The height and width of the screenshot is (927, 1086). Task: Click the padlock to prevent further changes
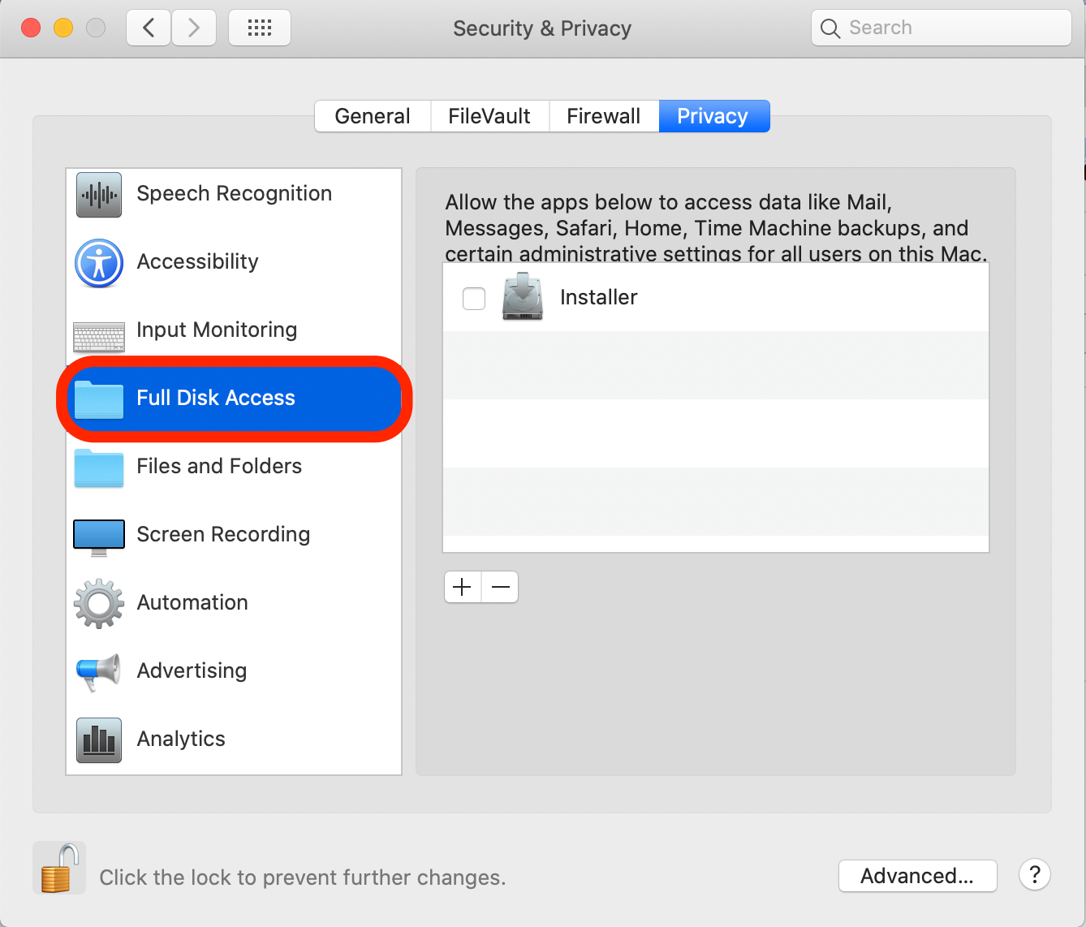coord(58,867)
